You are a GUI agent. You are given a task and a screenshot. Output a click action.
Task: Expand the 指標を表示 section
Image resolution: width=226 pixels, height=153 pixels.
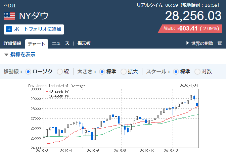point(22,55)
